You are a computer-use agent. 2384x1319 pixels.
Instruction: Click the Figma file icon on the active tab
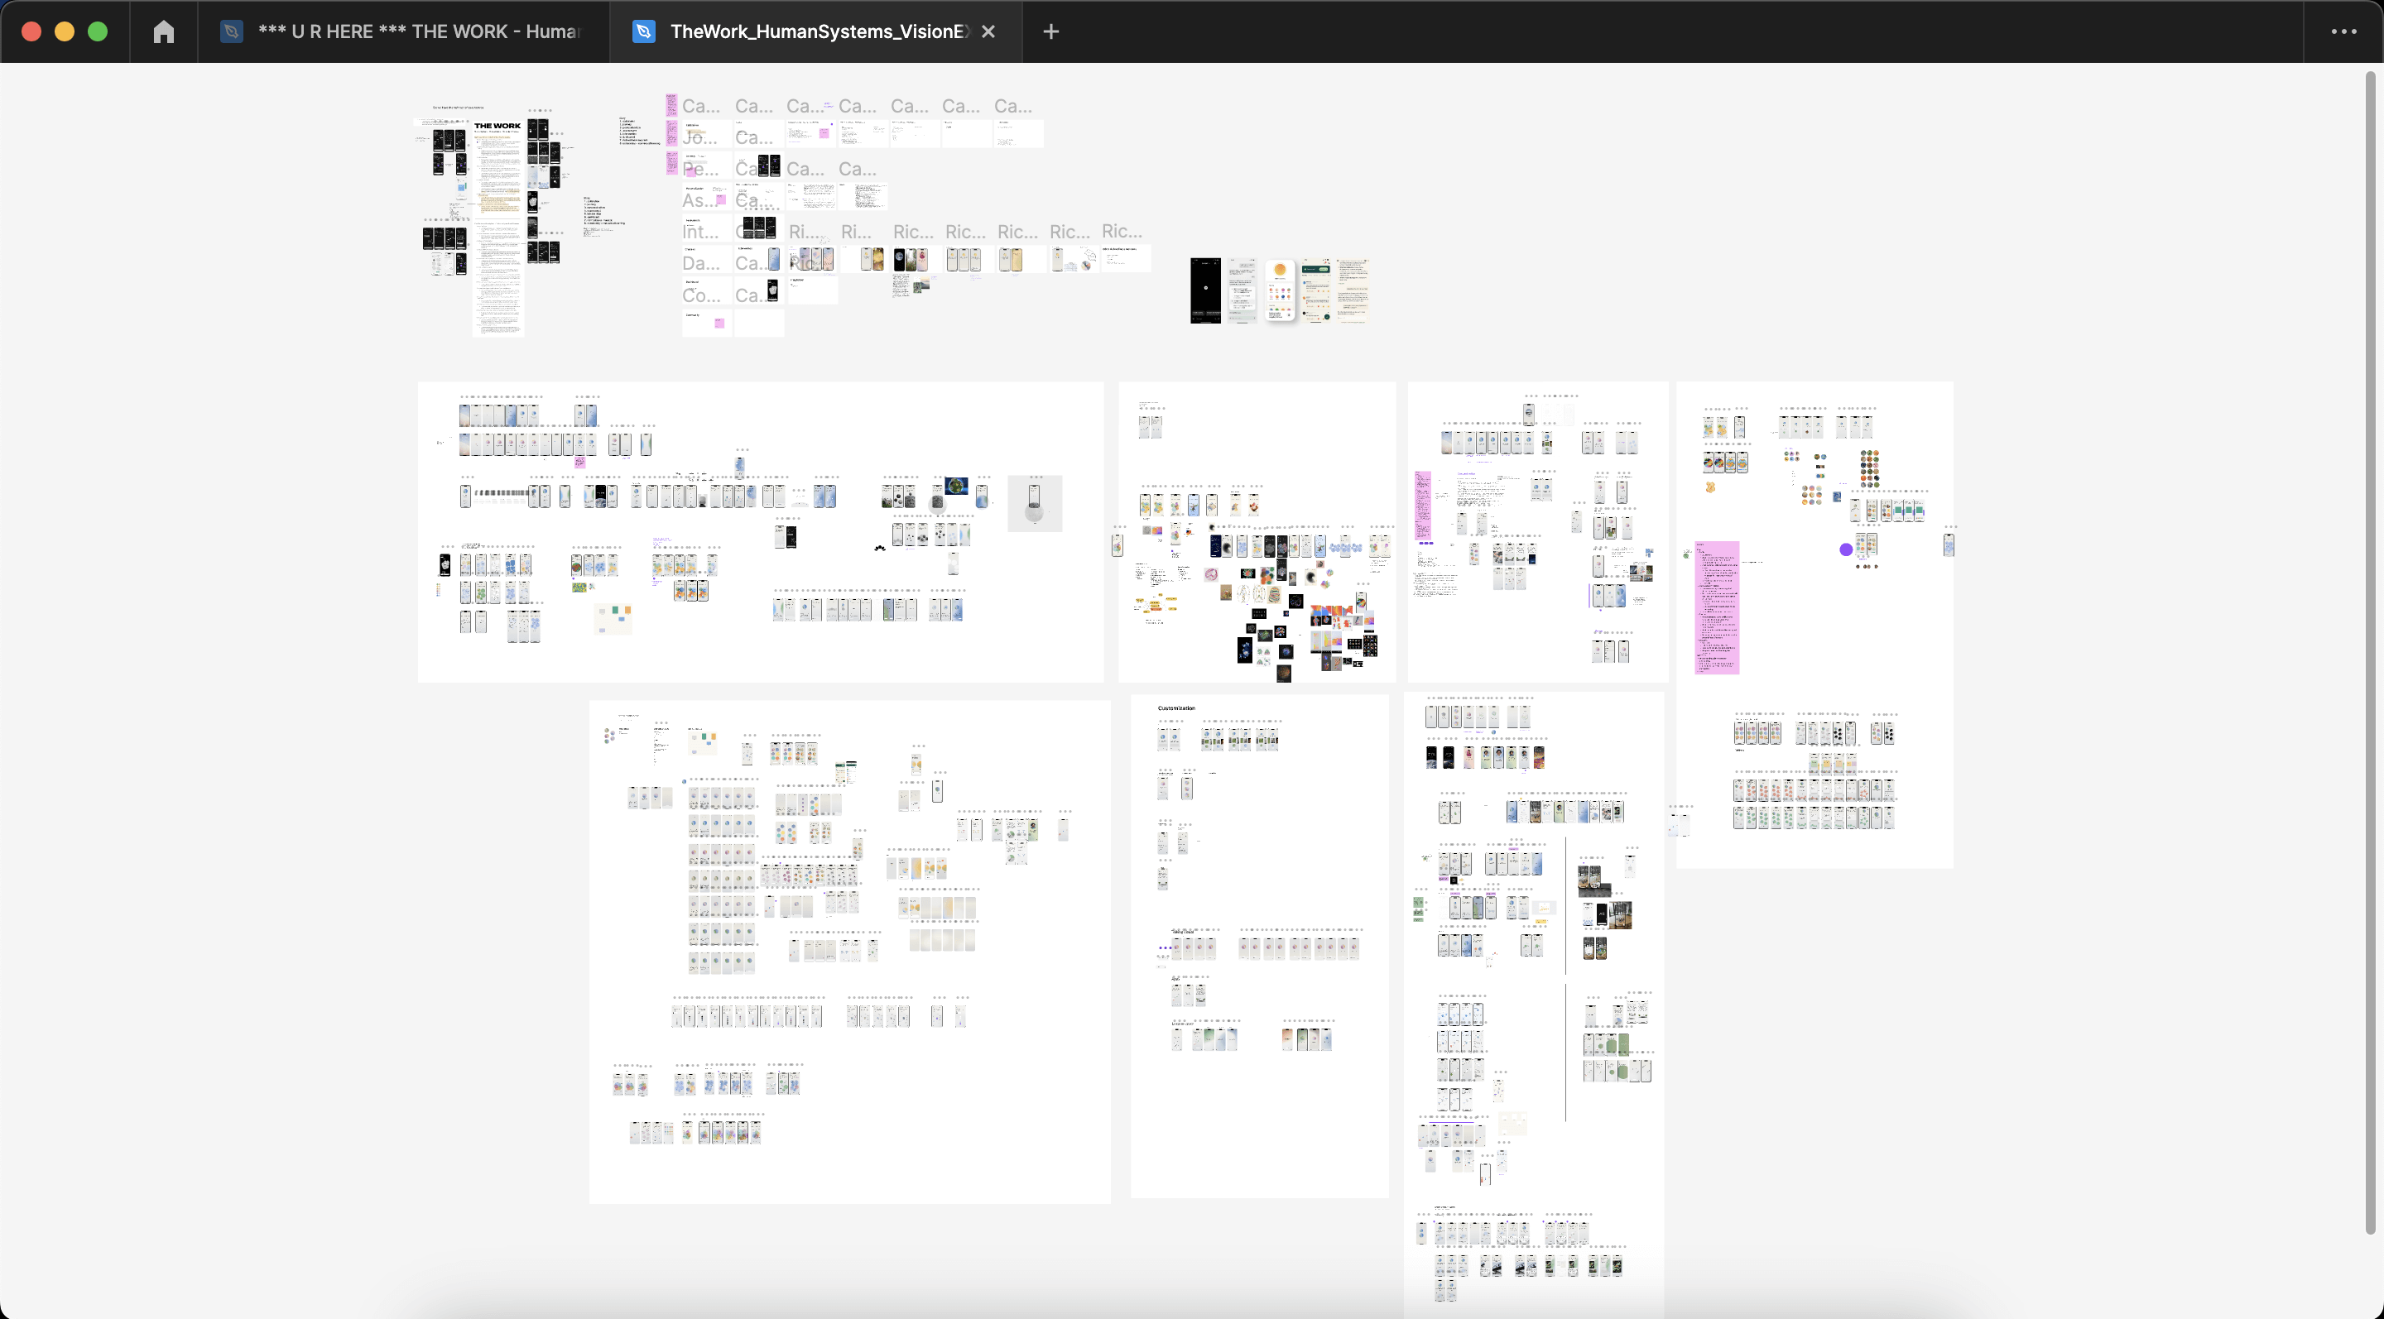tap(642, 31)
